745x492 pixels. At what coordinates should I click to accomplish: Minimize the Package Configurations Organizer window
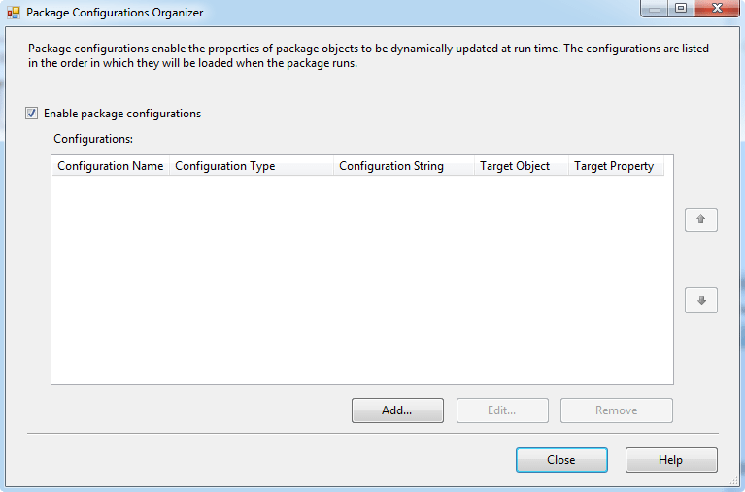[655, 8]
